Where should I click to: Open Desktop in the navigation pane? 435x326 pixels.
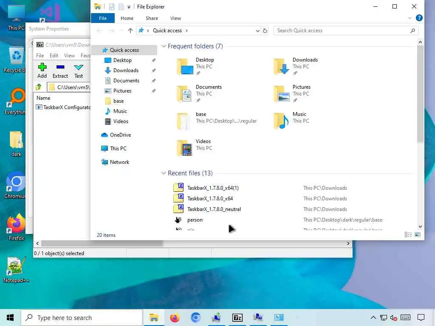pos(122,60)
